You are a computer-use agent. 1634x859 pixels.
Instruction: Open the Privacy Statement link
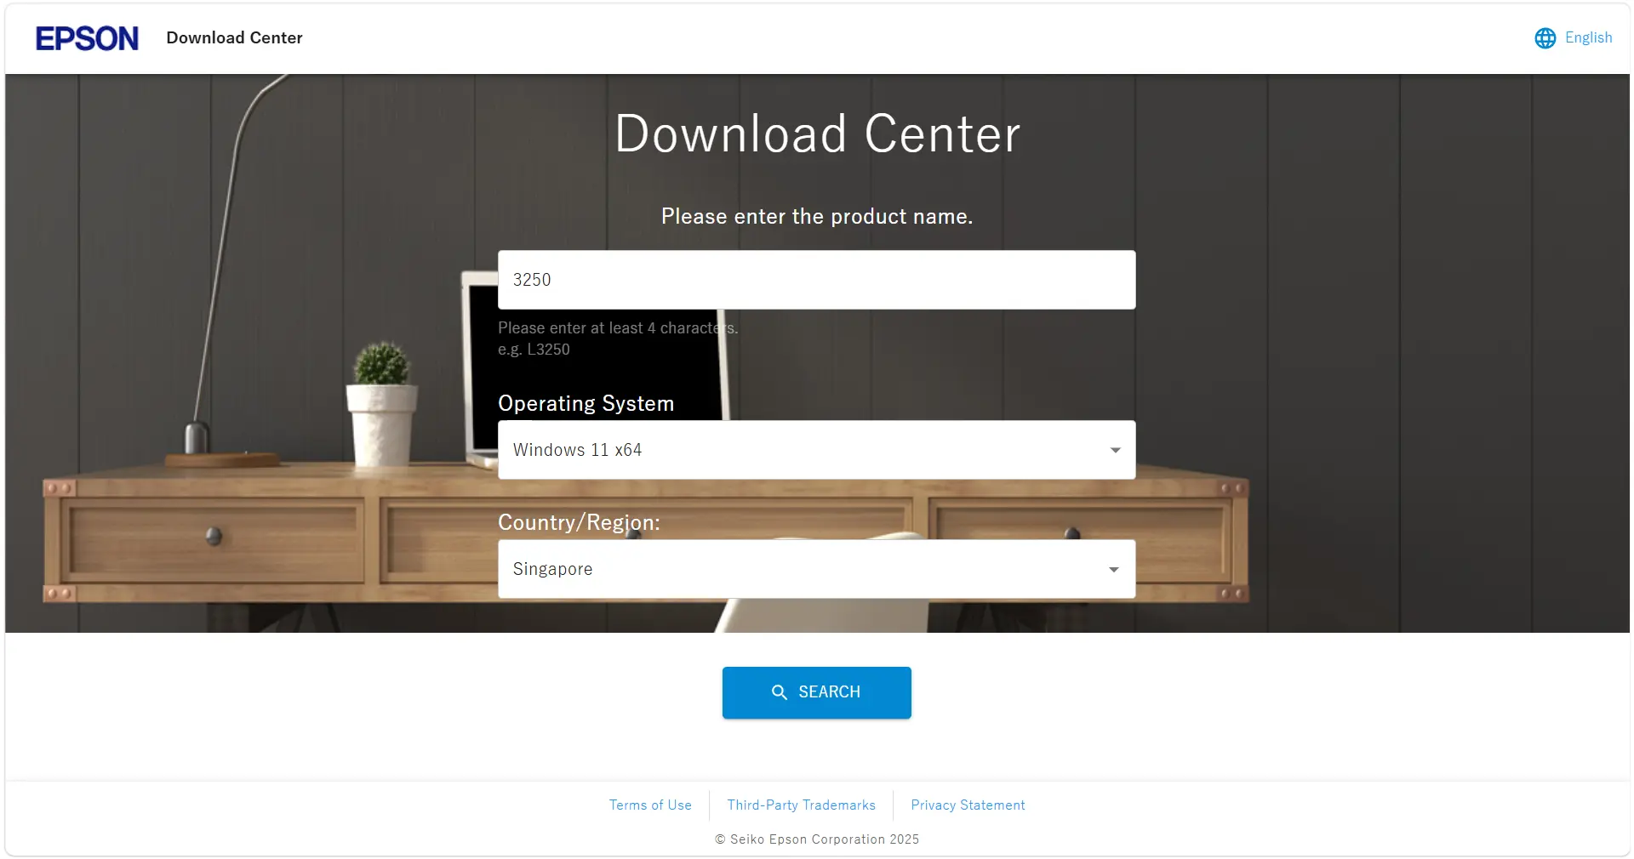tap(968, 805)
